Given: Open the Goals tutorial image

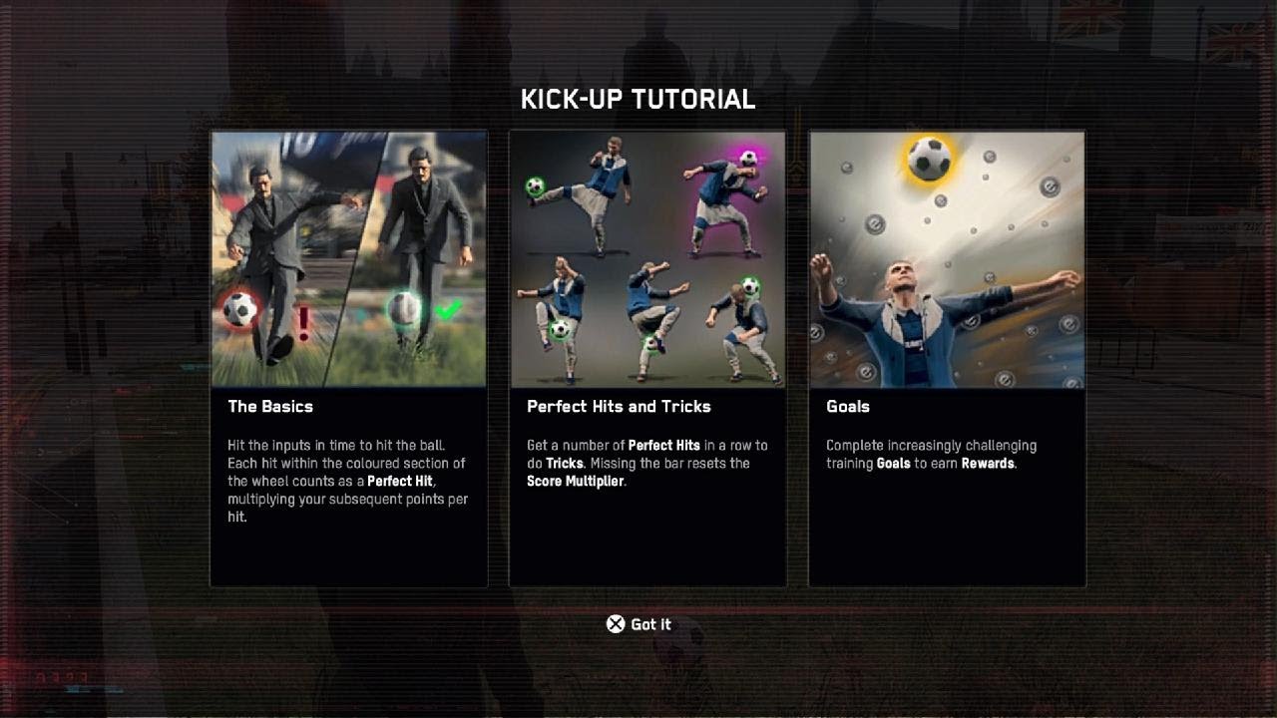Looking at the screenshot, I should [x=947, y=259].
